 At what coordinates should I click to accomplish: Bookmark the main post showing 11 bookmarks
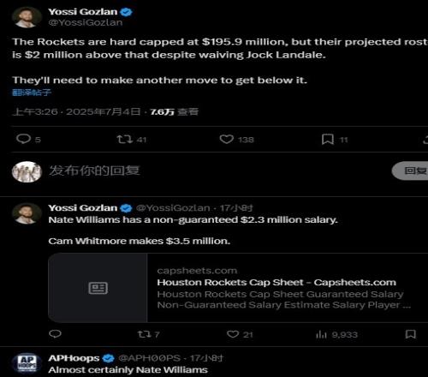point(328,140)
